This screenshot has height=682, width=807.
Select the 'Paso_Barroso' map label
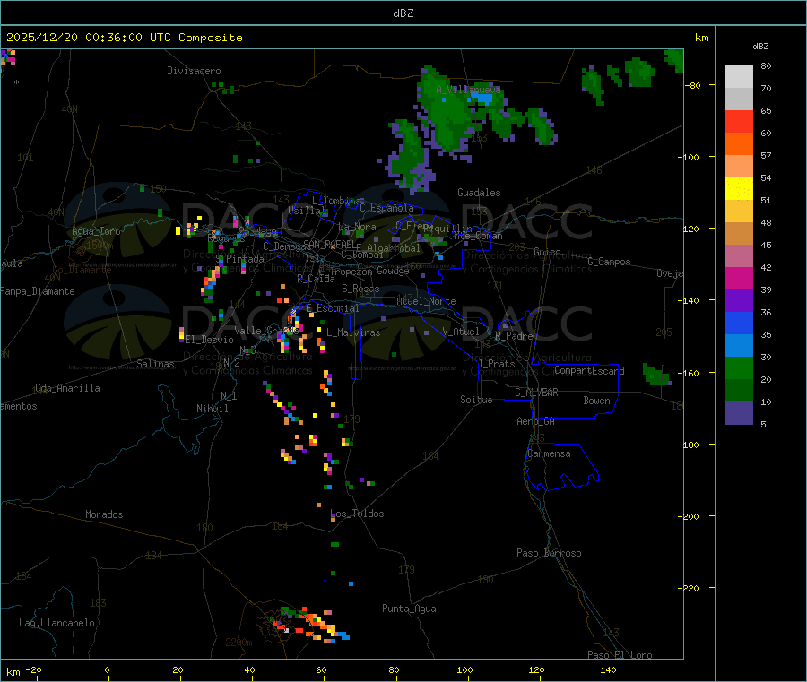pyautogui.click(x=549, y=554)
